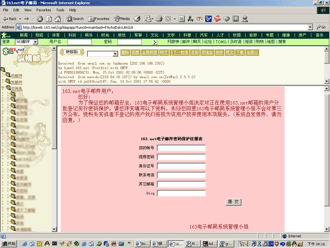This screenshot has height=248, width=330.
Task: Click the 您的帐号 account field
Action: [181, 148]
